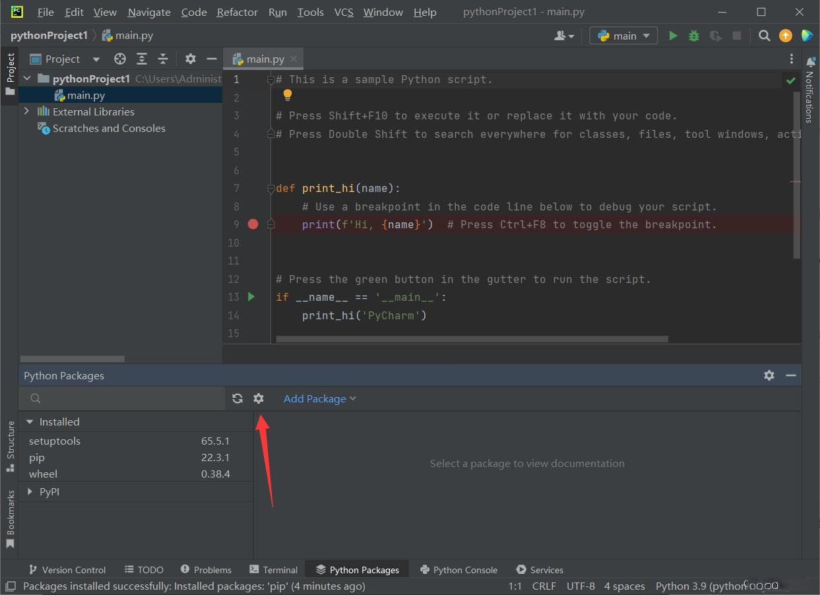Hide the Project tool window
Viewport: 820px width, 595px height.
pos(212,59)
